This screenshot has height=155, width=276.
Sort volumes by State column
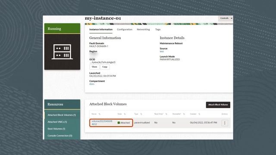[125, 114]
